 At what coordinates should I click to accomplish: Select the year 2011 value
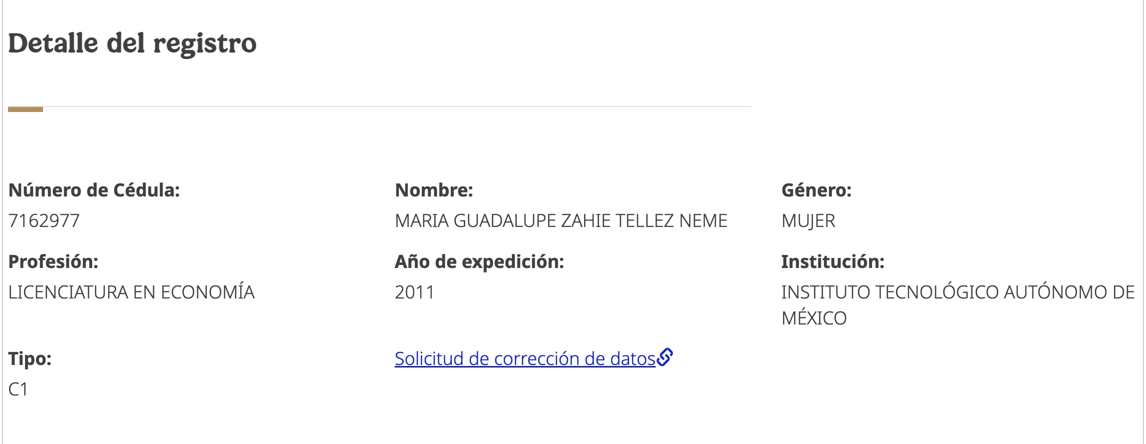point(414,292)
